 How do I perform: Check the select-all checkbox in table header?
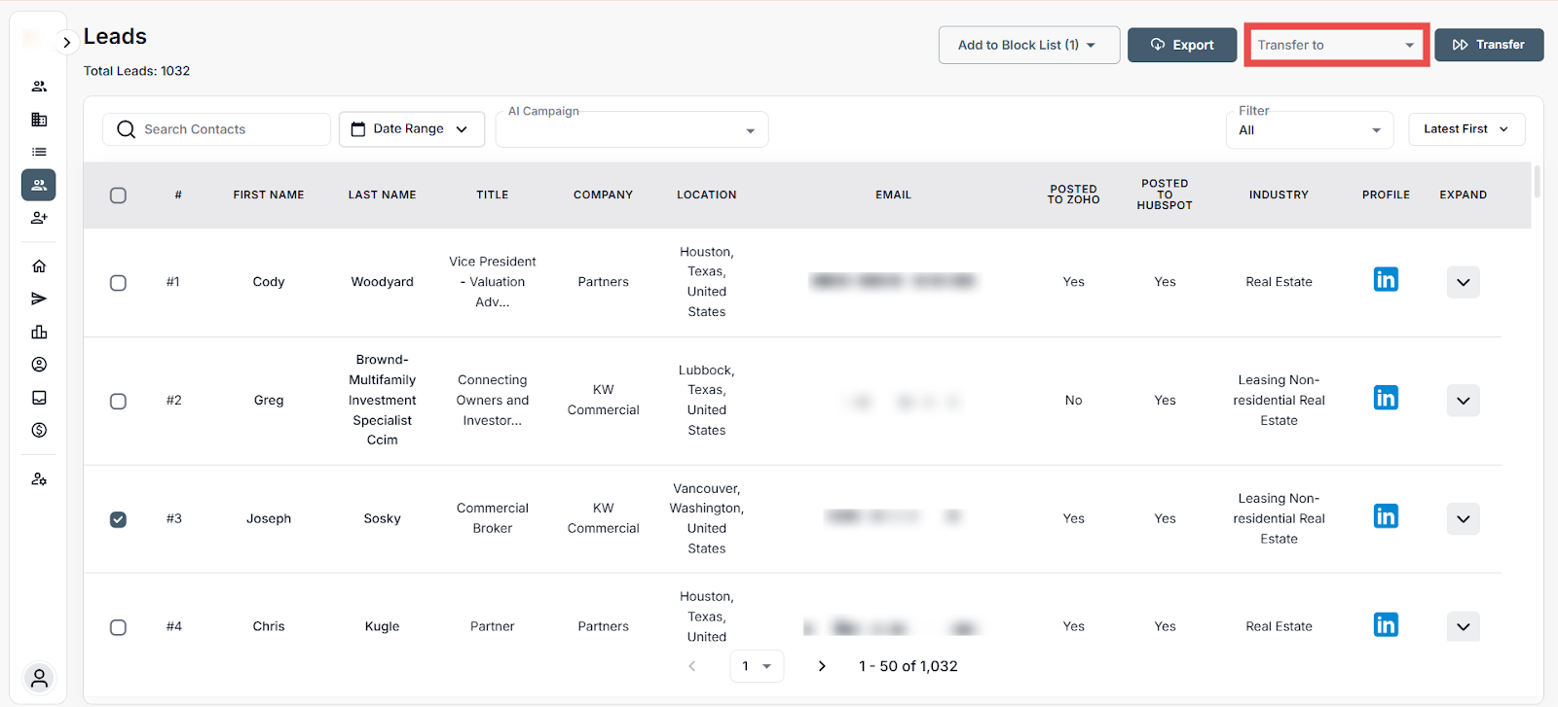click(118, 195)
